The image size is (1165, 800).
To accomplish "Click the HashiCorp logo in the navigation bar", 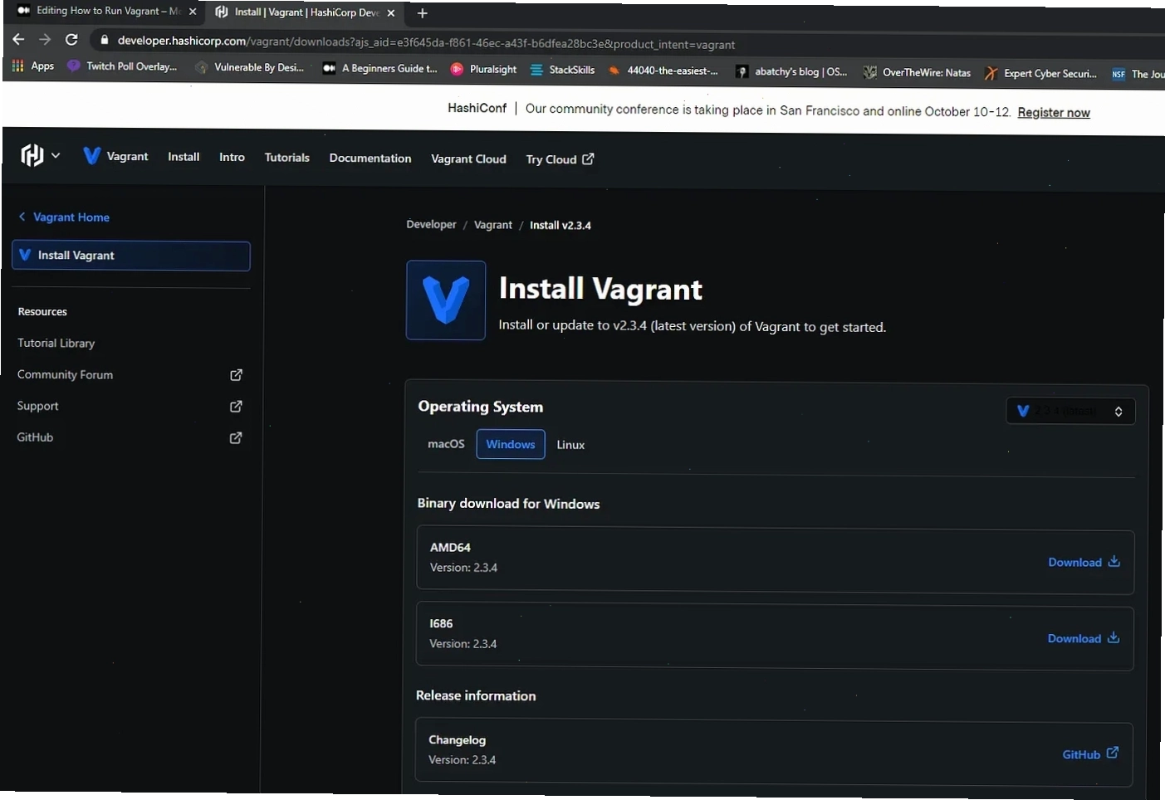I will coord(32,154).
